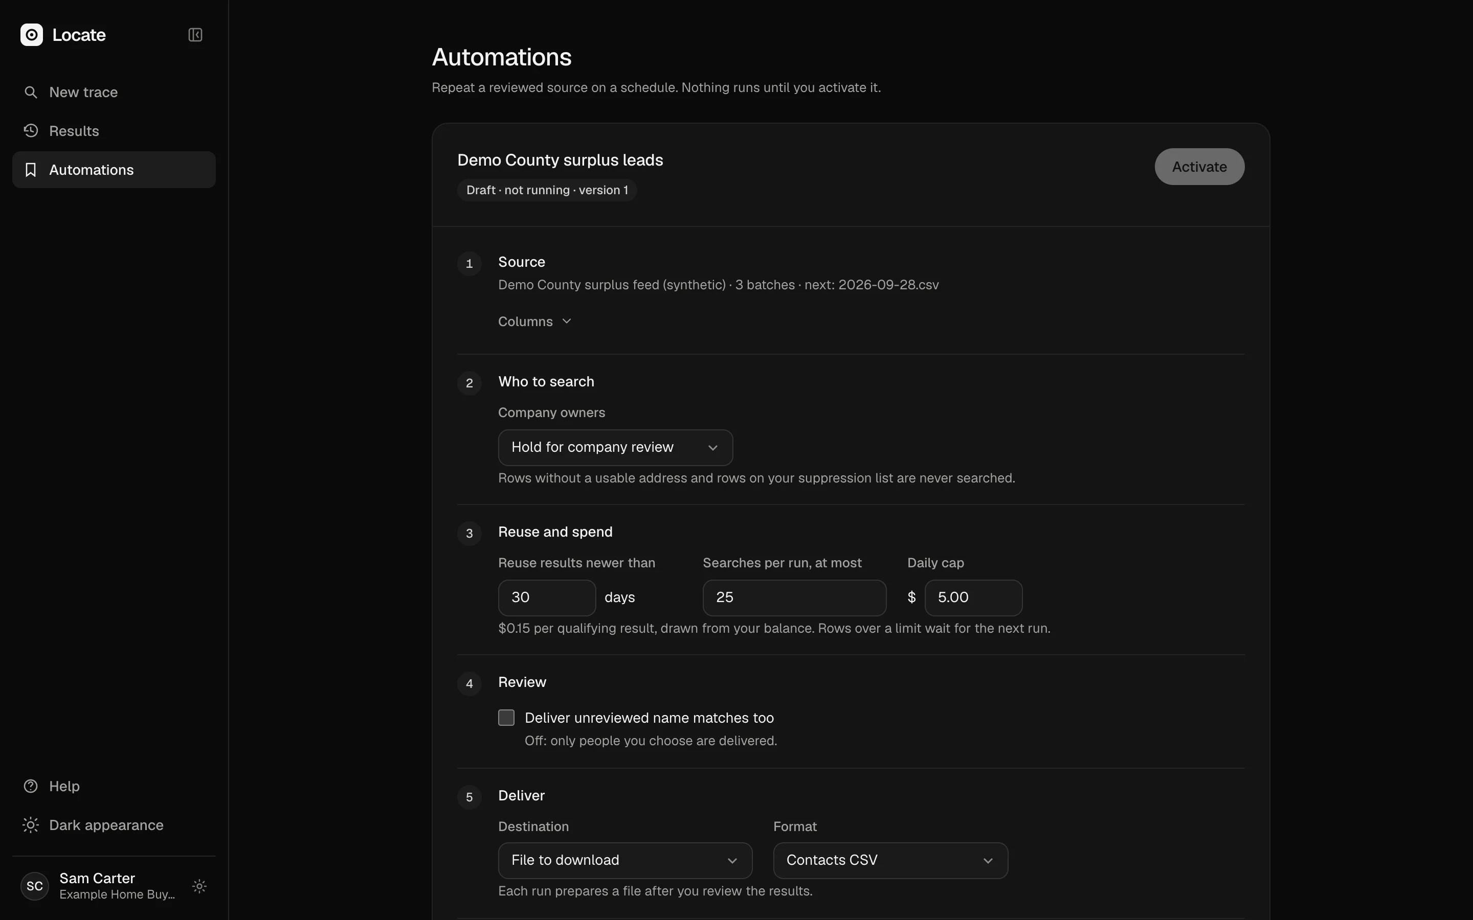This screenshot has height=920, width=1473.
Task: Click the Searches per run field
Action: pos(794,597)
